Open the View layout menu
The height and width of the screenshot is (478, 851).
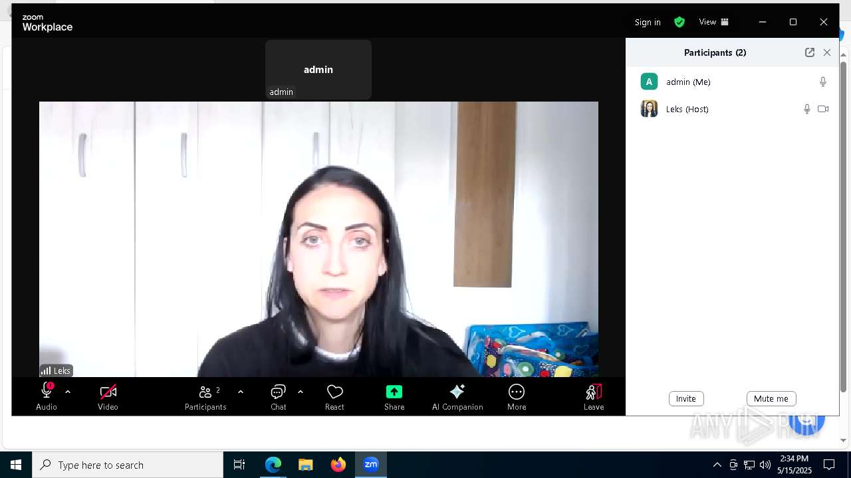tap(714, 22)
